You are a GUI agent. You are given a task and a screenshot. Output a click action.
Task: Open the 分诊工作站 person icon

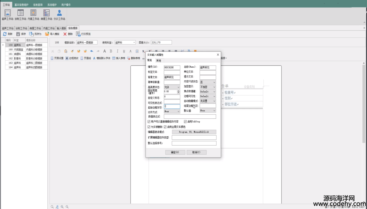pyautogui.click(x=60, y=13)
